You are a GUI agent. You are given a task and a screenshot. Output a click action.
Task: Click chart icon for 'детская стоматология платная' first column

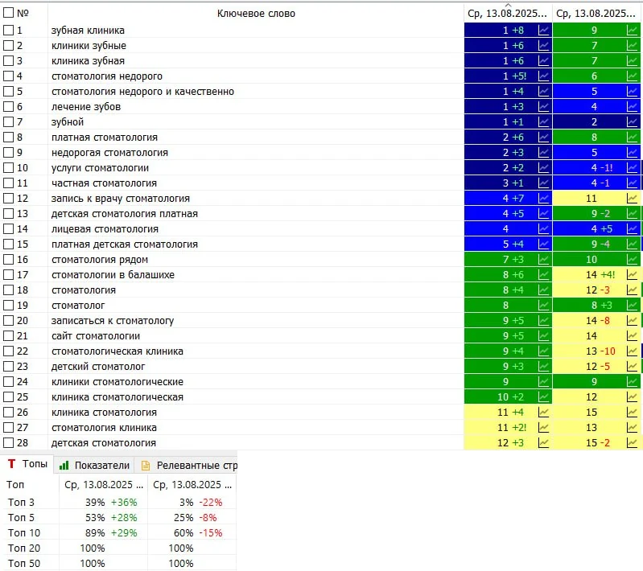tap(543, 214)
